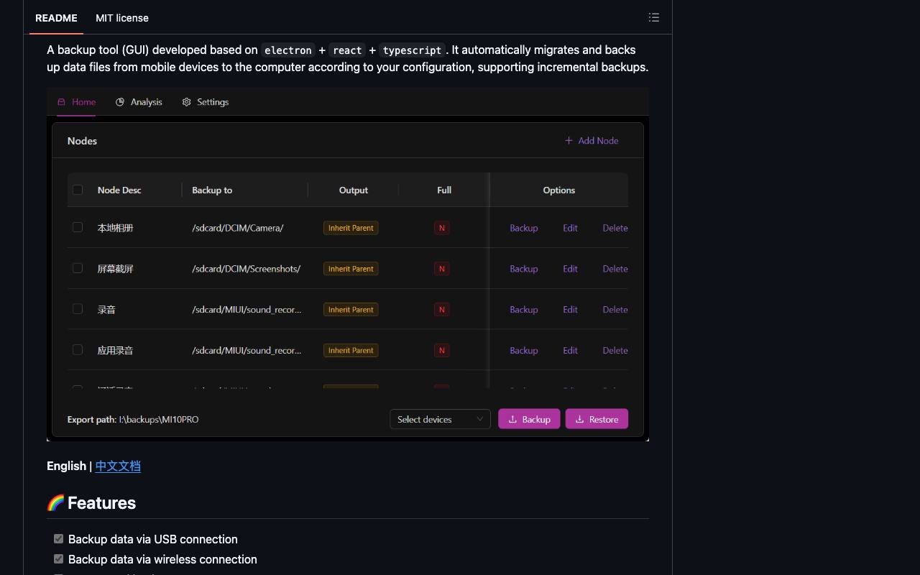Click the Nodes panel title

pos(82,141)
